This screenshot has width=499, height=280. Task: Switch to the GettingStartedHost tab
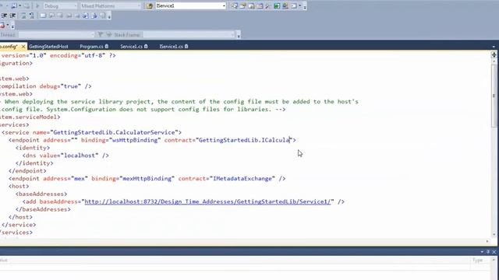coord(48,47)
